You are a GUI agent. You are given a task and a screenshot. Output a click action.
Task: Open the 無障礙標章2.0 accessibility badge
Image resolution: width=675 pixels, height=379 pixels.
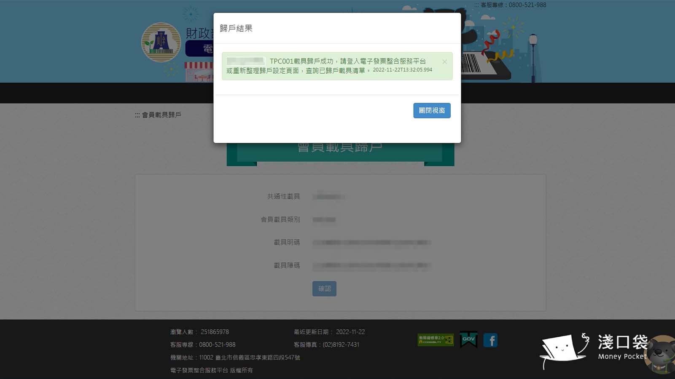[436, 340]
